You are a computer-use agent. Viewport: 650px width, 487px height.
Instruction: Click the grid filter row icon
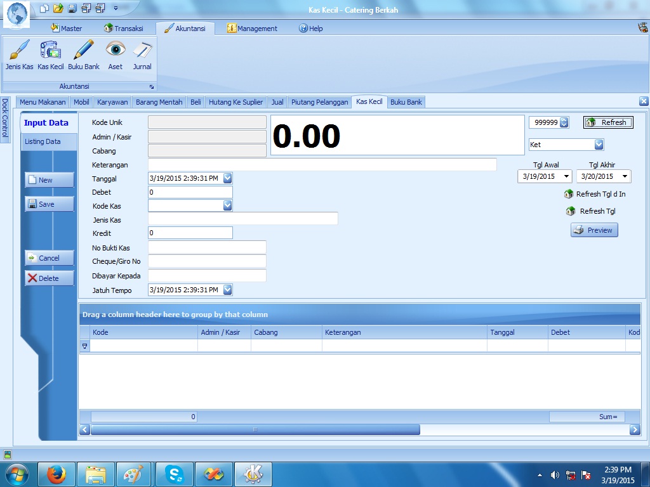[85, 346]
